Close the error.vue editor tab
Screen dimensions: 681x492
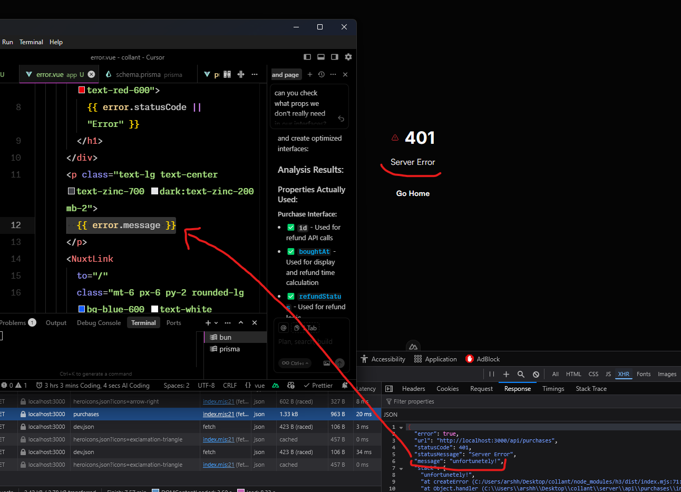point(91,74)
